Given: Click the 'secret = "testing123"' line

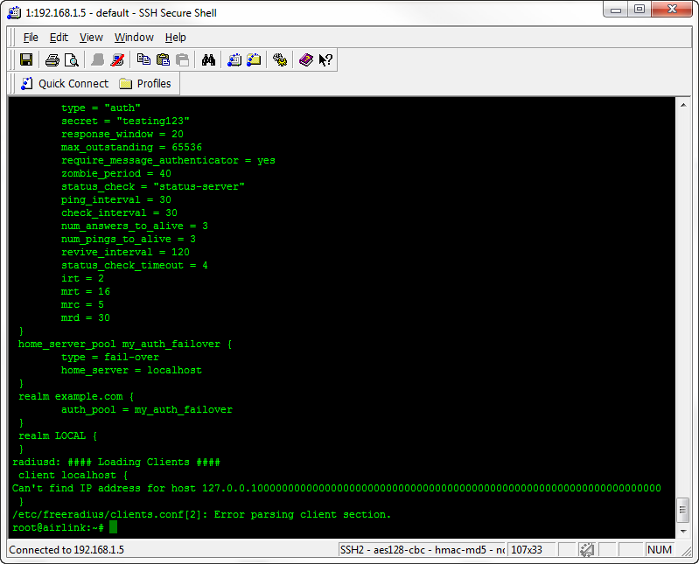Looking at the screenshot, I should click(125, 122).
